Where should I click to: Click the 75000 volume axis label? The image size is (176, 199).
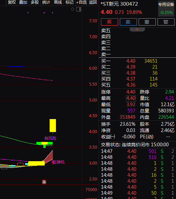91,190
